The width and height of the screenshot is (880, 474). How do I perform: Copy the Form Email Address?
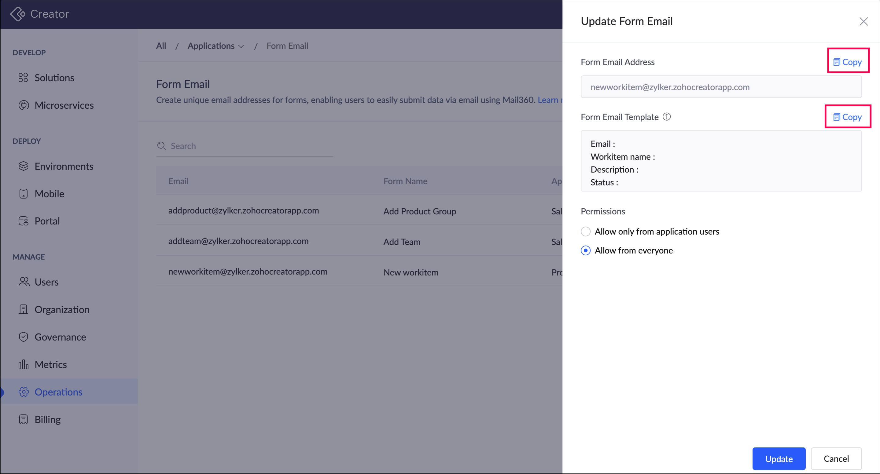click(848, 62)
